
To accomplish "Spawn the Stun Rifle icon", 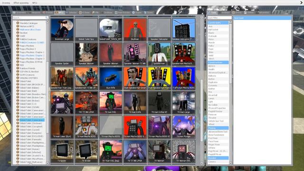I will pyautogui.click(x=111, y=78).
